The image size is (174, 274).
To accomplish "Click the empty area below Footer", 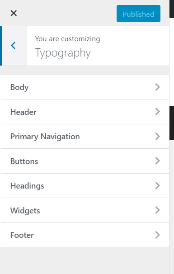I will tap(85, 260).
